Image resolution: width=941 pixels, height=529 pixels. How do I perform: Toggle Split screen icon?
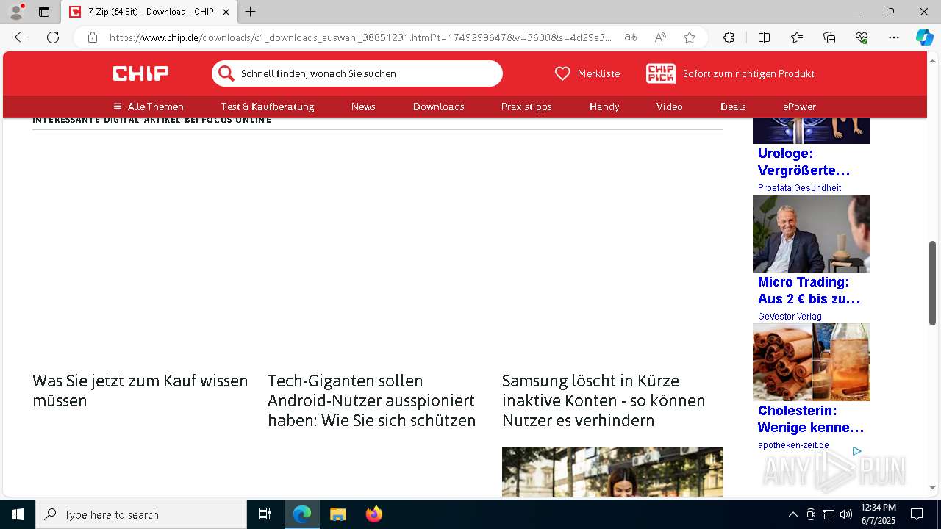pyautogui.click(x=764, y=37)
